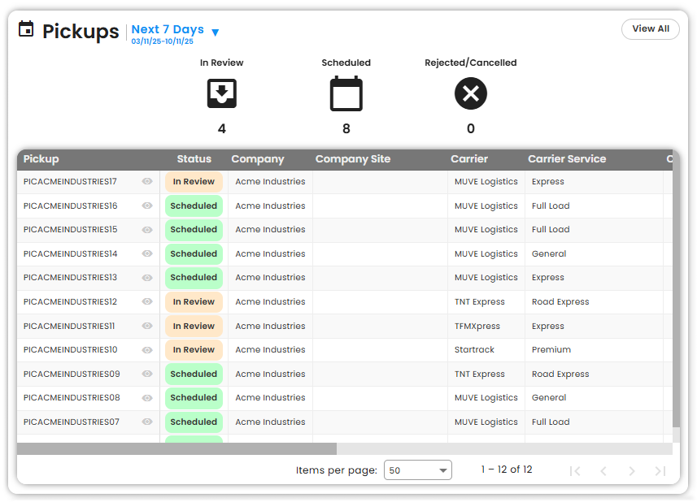Image resolution: width=697 pixels, height=502 pixels.
Task: Click the Pickups calendar icon in header
Action: coord(26,30)
